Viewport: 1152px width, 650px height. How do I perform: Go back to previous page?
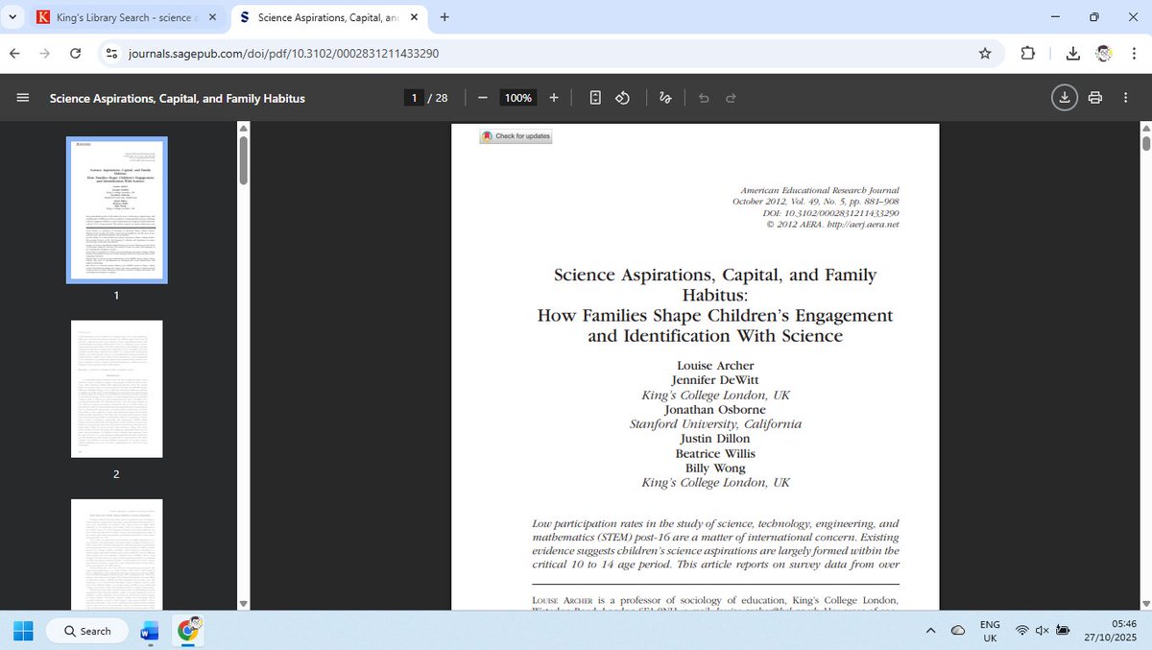14,54
